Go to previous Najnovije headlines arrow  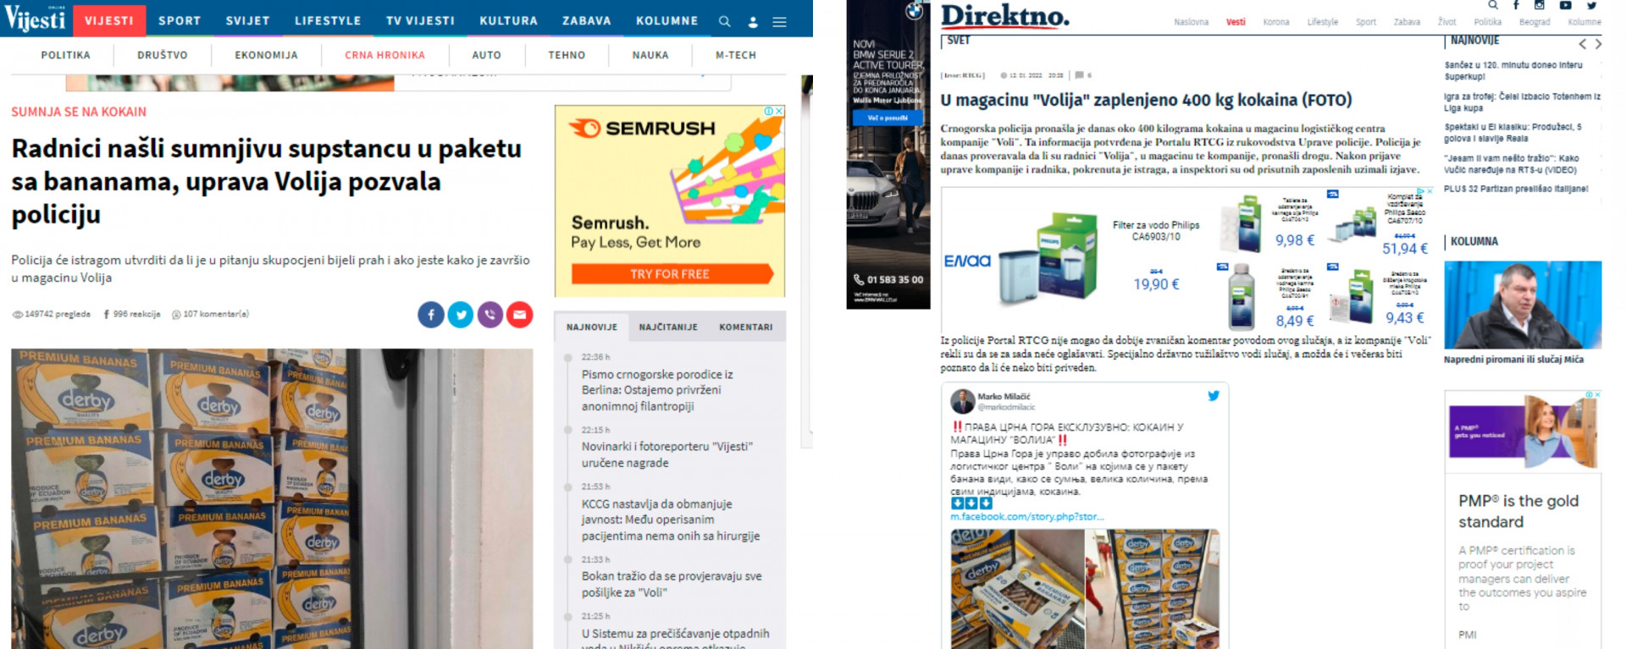coord(1582,44)
